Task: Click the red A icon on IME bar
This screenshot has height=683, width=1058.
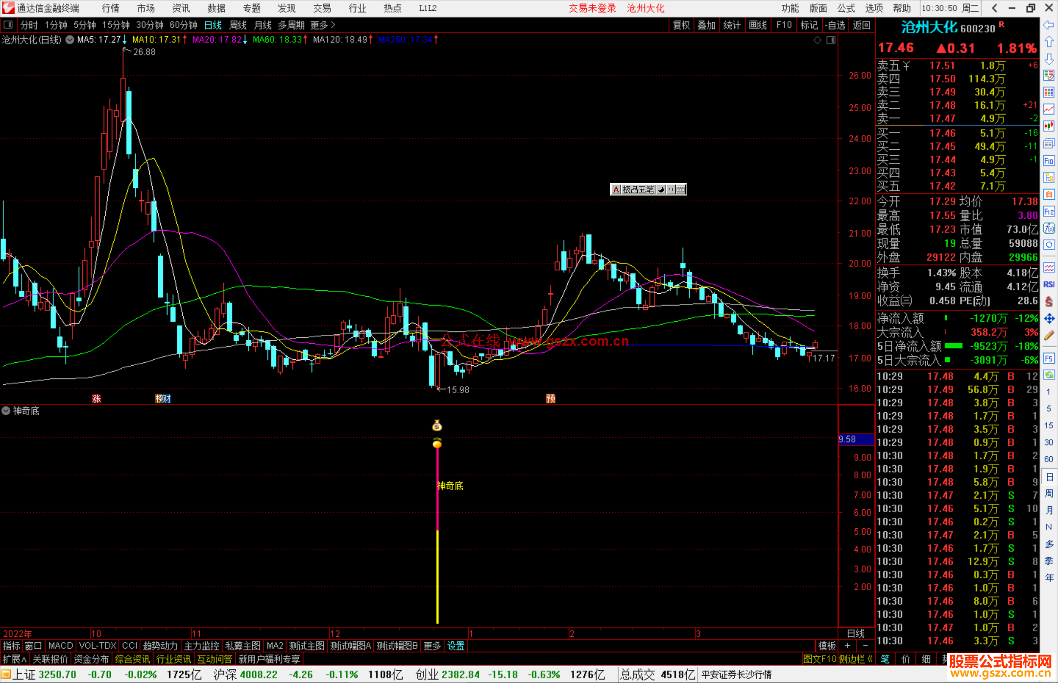Action: click(x=616, y=189)
